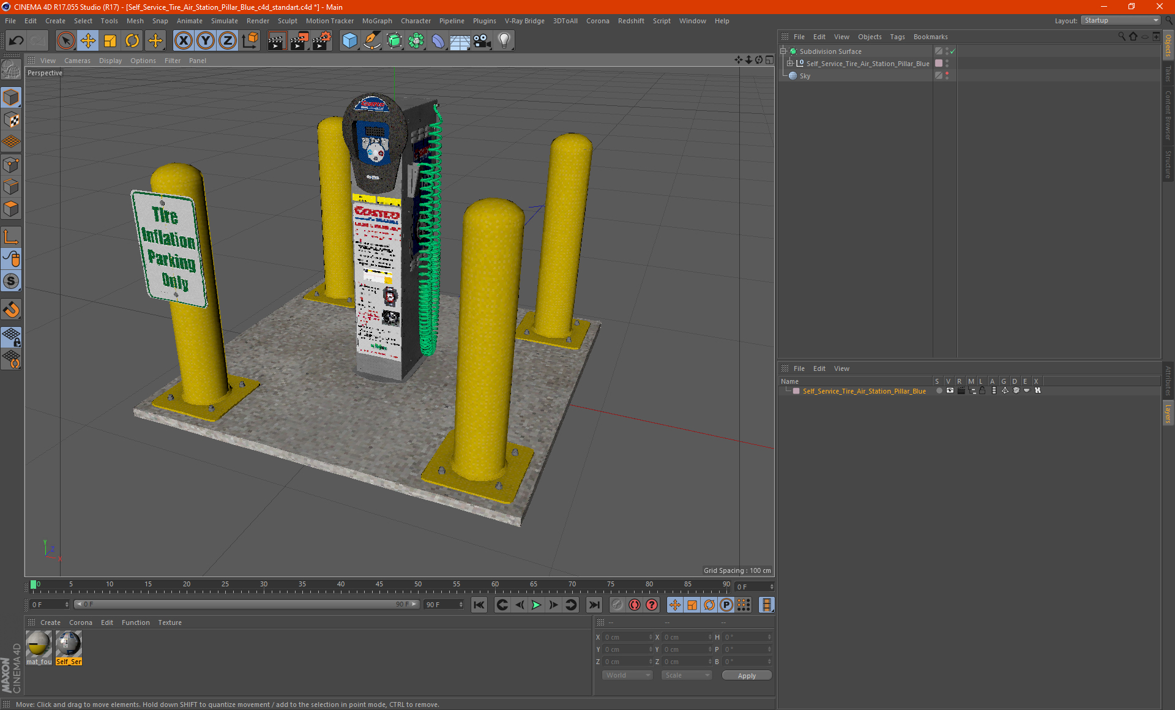This screenshot has height=710, width=1175.
Task: Click the pink layer swatch of Self_Service object
Action: click(939, 63)
